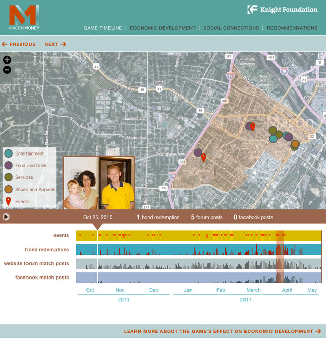Click the '1 bond redemption' counter

[158, 217]
